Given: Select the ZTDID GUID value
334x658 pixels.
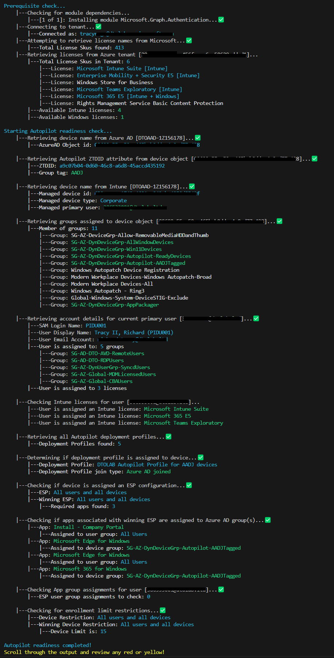Looking at the screenshot, I should pyautogui.click(x=112, y=166).
